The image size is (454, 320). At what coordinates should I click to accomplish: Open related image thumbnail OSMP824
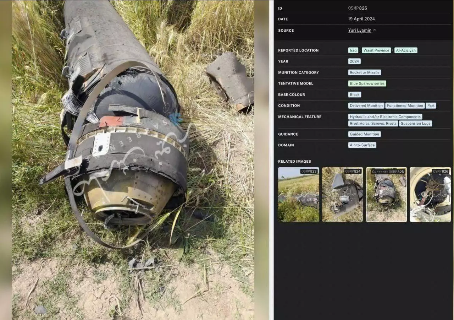coord(343,195)
